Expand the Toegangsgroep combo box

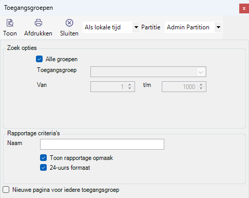tap(201, 72)
